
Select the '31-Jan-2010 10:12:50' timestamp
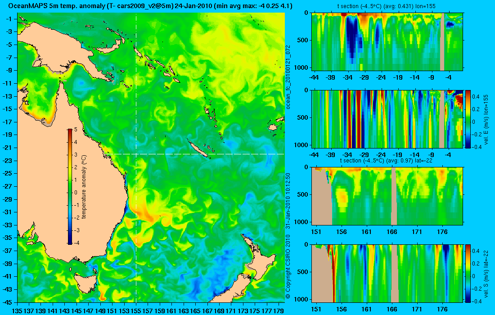[x=288, y=201]
